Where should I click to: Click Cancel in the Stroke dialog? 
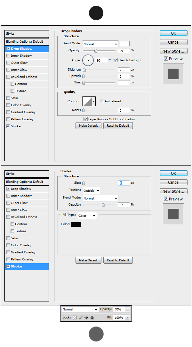[x=173, y=182]
